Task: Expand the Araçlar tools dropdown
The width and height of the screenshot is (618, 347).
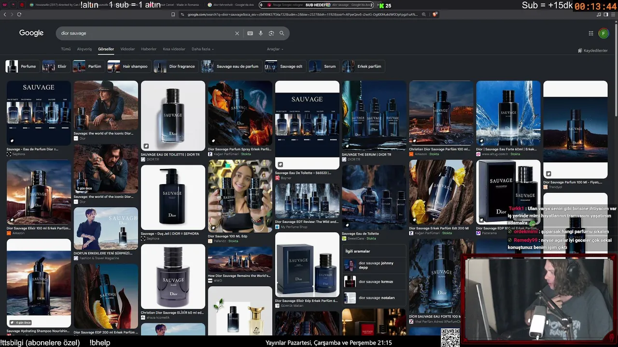Action: pyautogui.click(x=275, y=49)
